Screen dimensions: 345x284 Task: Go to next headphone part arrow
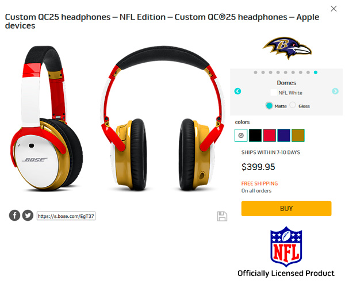[x=335, y=91]
